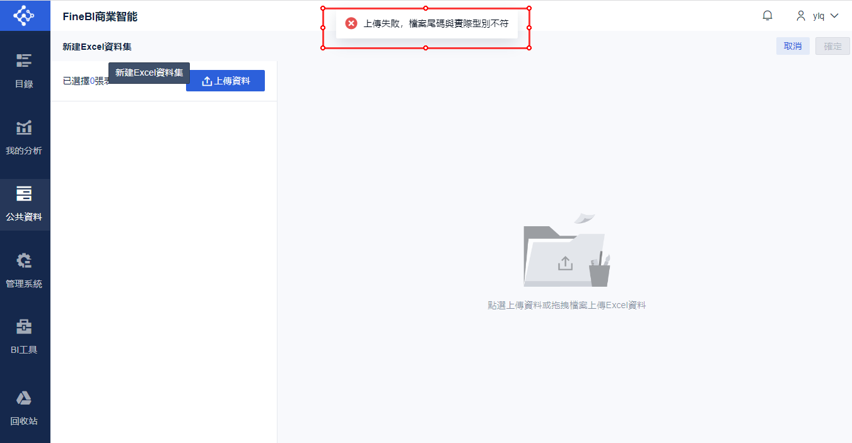Open the 目錄 sidebar section
The image size is (852, 443).
pos(25,71)
